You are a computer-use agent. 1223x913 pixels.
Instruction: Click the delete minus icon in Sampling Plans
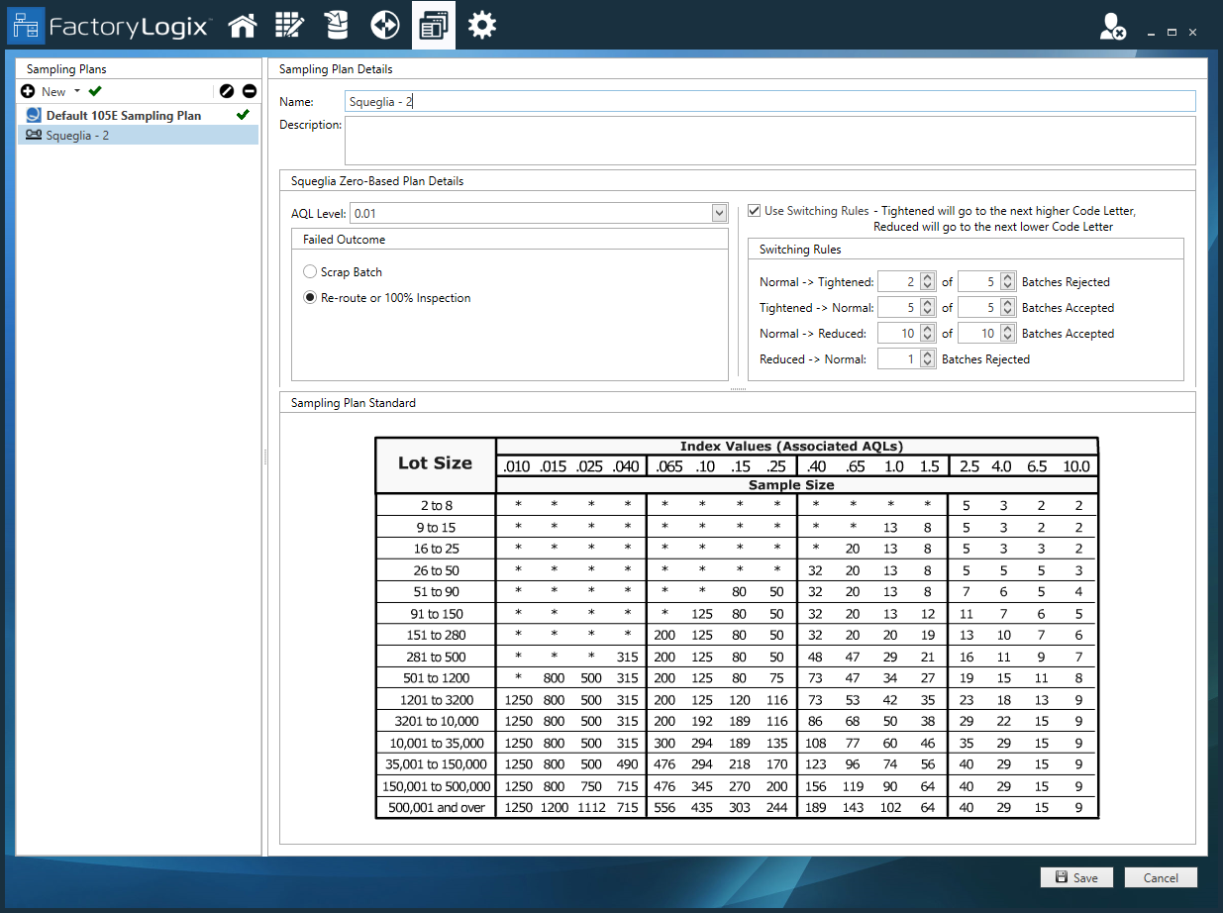pos(250,91)
